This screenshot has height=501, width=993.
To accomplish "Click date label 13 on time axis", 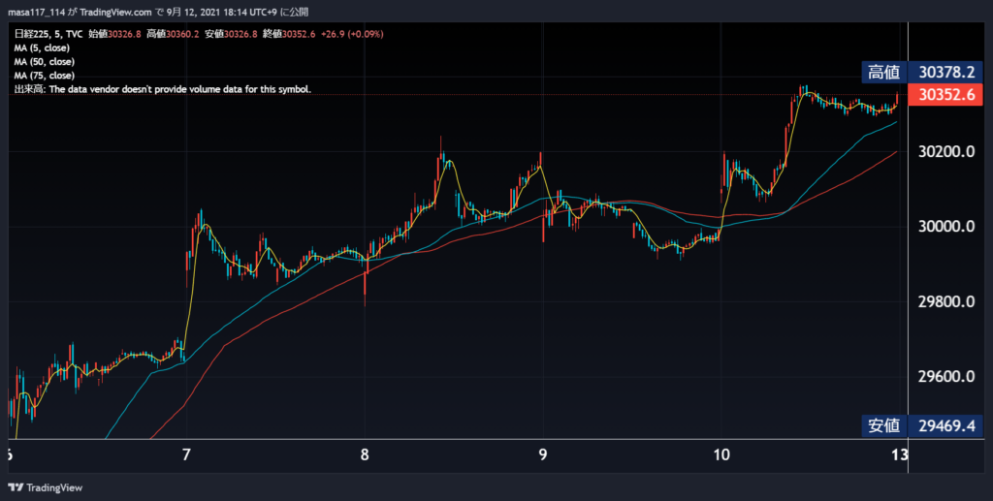I will click(x=899, y=454).
